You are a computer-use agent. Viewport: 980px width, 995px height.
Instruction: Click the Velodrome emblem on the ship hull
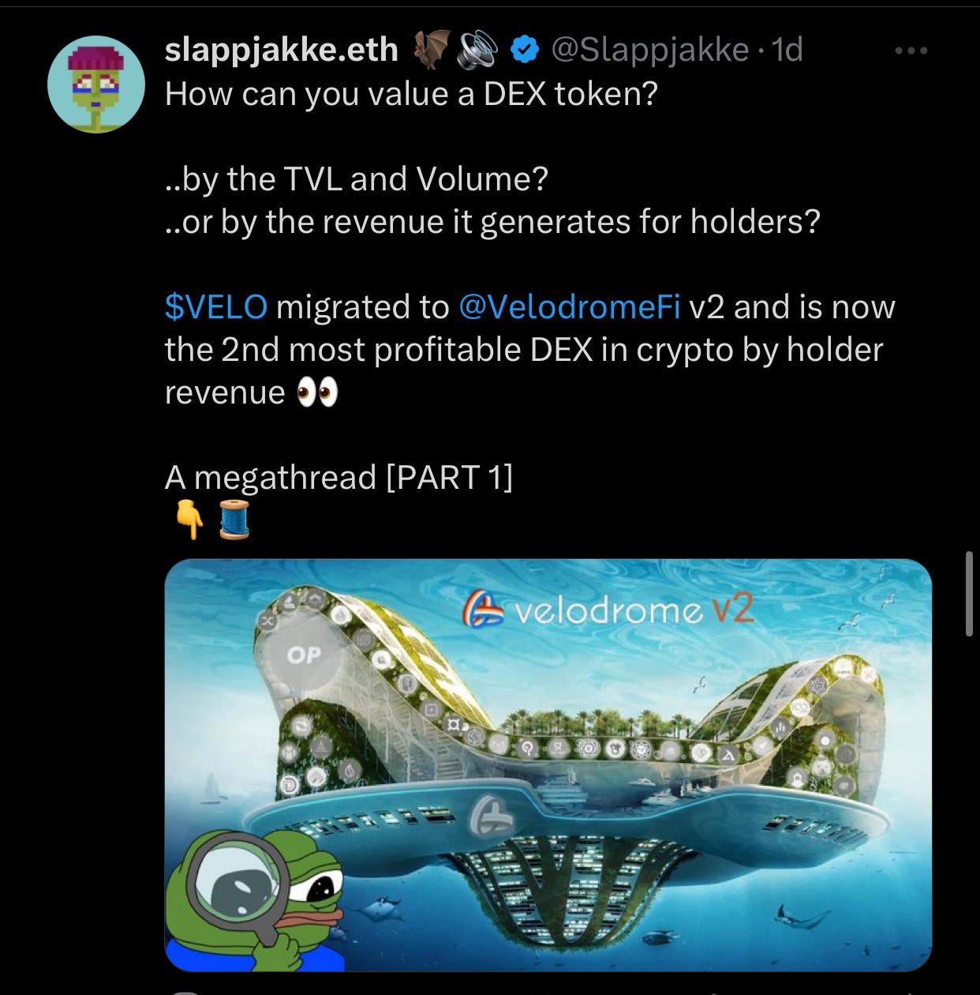coord(491,817)
